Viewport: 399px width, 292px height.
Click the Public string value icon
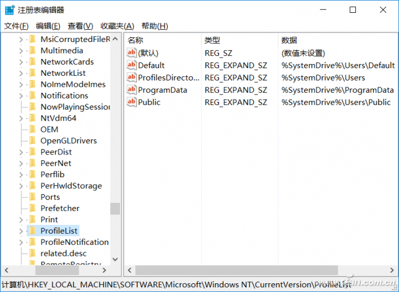point(132,102)
